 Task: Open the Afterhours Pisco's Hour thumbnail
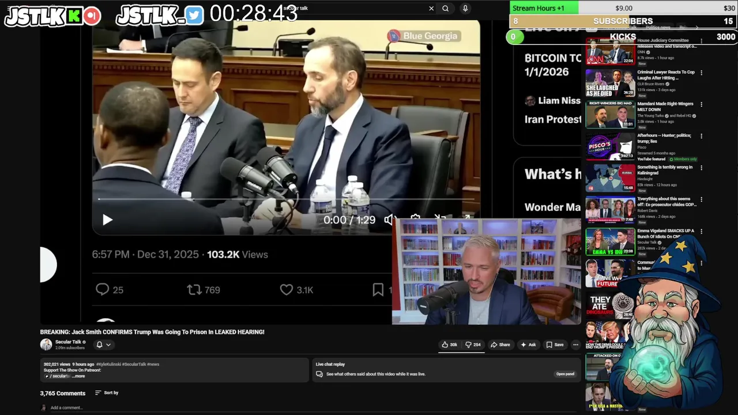(x=610, y=146)
